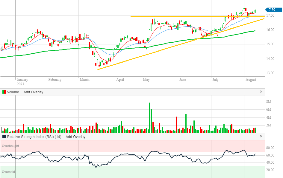Add an overlay to the Volume panel
The height and width of the screenshot is (178, 283).
[33, 92]
